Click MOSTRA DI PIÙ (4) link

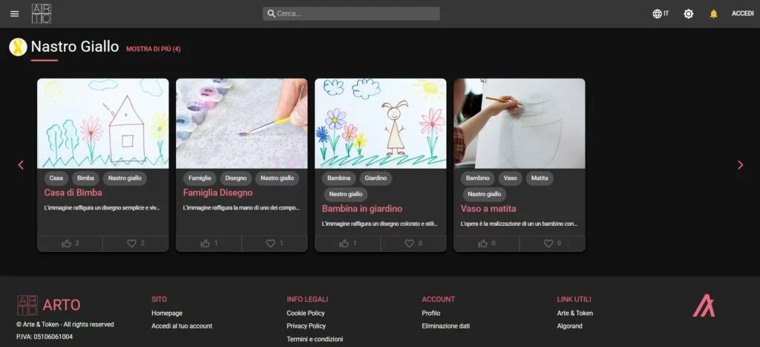coord(153,49)
